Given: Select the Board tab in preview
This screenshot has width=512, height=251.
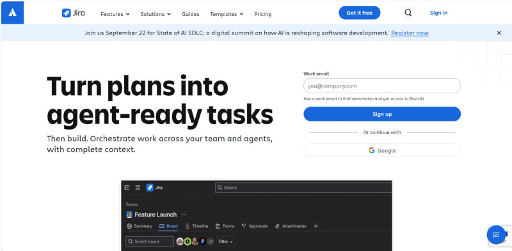Looking at the screenshot, I should (168, 226).
